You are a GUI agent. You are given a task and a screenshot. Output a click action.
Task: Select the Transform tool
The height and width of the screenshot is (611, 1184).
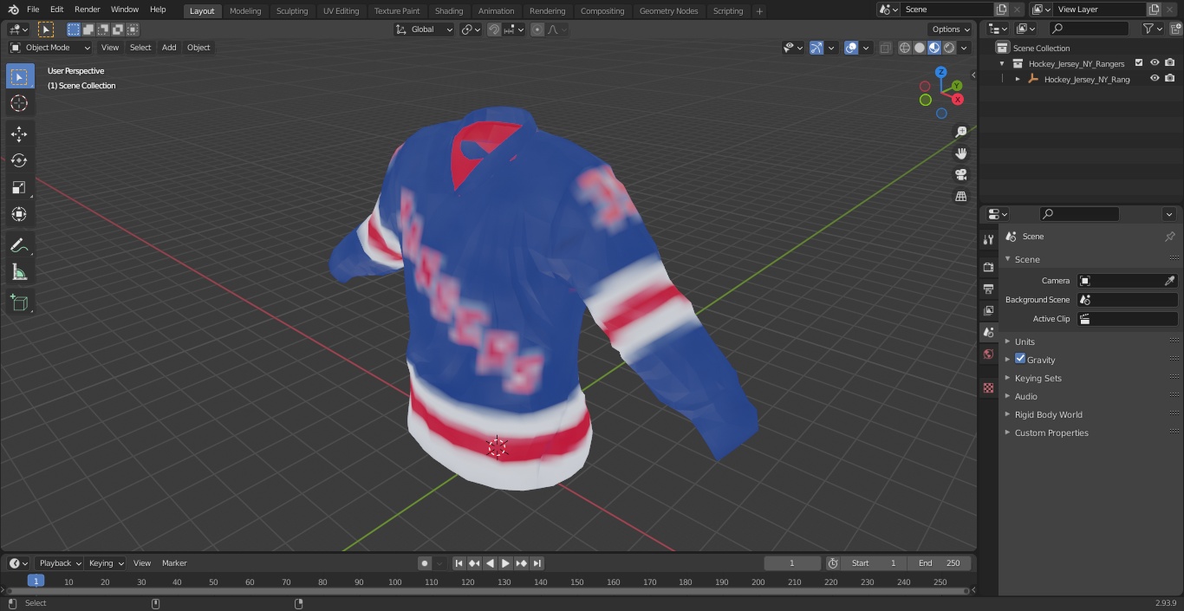[19, 214]
